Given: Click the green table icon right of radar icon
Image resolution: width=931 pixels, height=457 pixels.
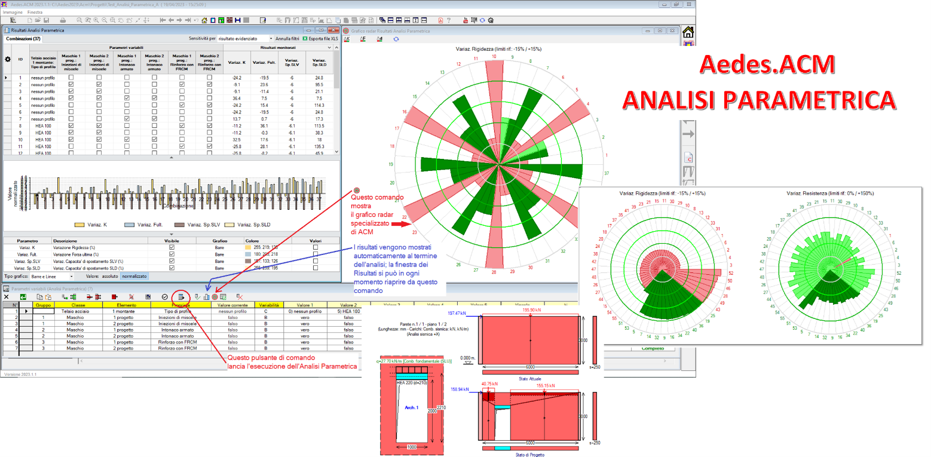Looking at the screenshot, I should coord(223,297).
